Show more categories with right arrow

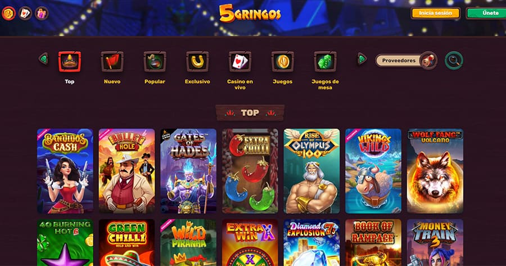(362, 59)
